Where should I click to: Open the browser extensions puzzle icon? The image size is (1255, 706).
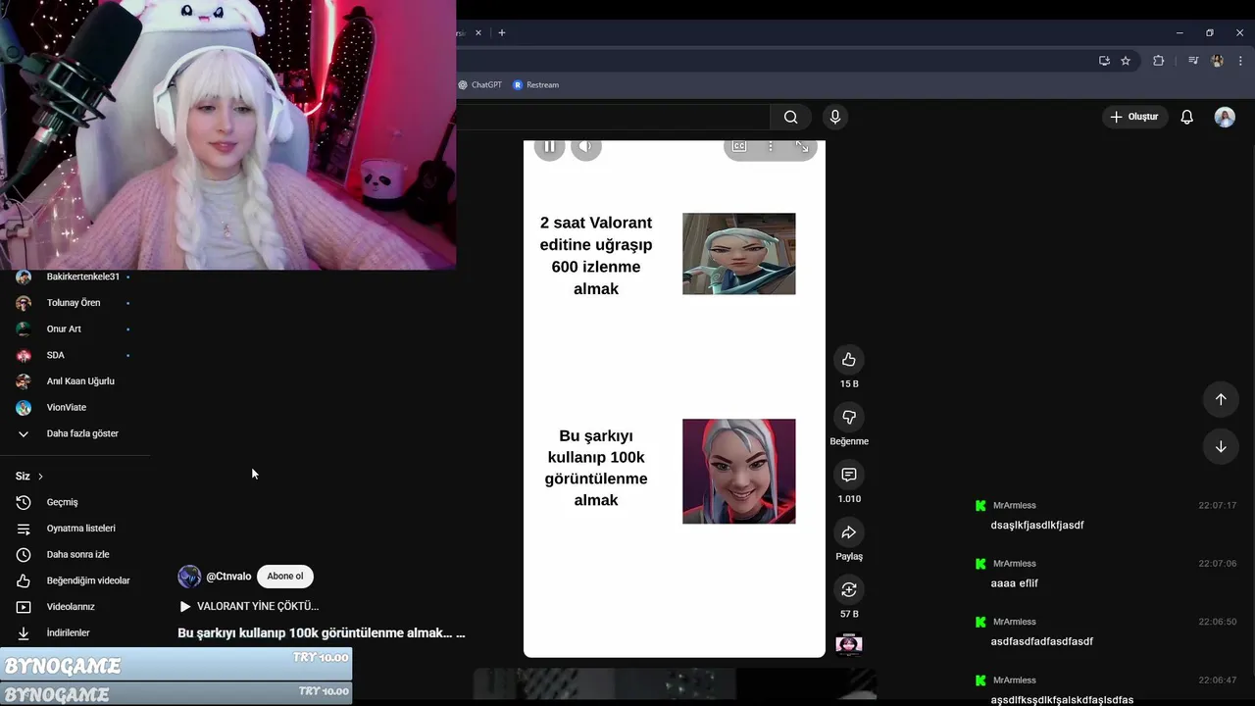pos(1158,60)
